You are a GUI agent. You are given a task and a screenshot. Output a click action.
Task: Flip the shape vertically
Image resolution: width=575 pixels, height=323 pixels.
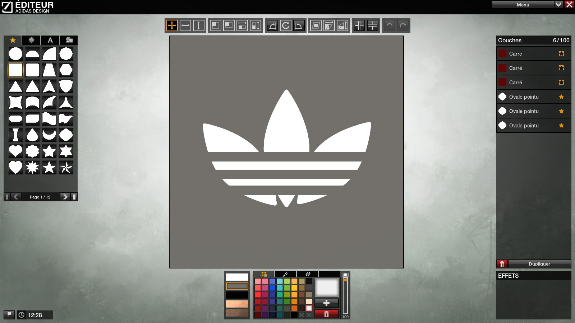(x=373, y=25)
